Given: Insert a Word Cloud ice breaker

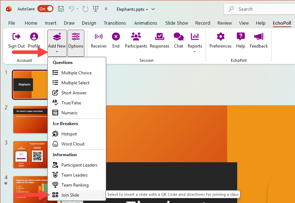Looking at the screenshot, I should [77, 144].
